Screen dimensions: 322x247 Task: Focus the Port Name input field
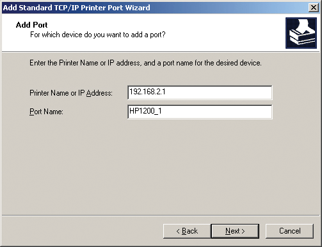pos(200,112)
